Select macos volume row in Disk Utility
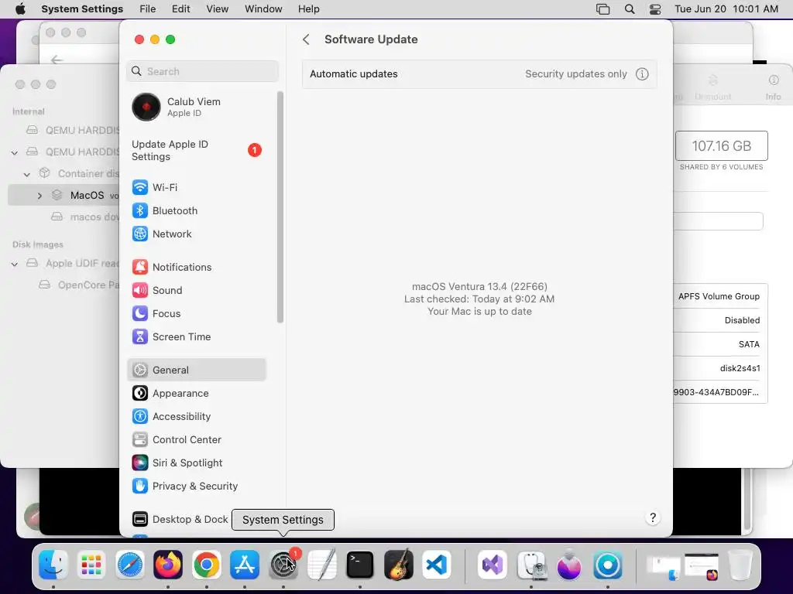Image resolution: width=793 pixels, height=594 pixels. click(64, 196)
